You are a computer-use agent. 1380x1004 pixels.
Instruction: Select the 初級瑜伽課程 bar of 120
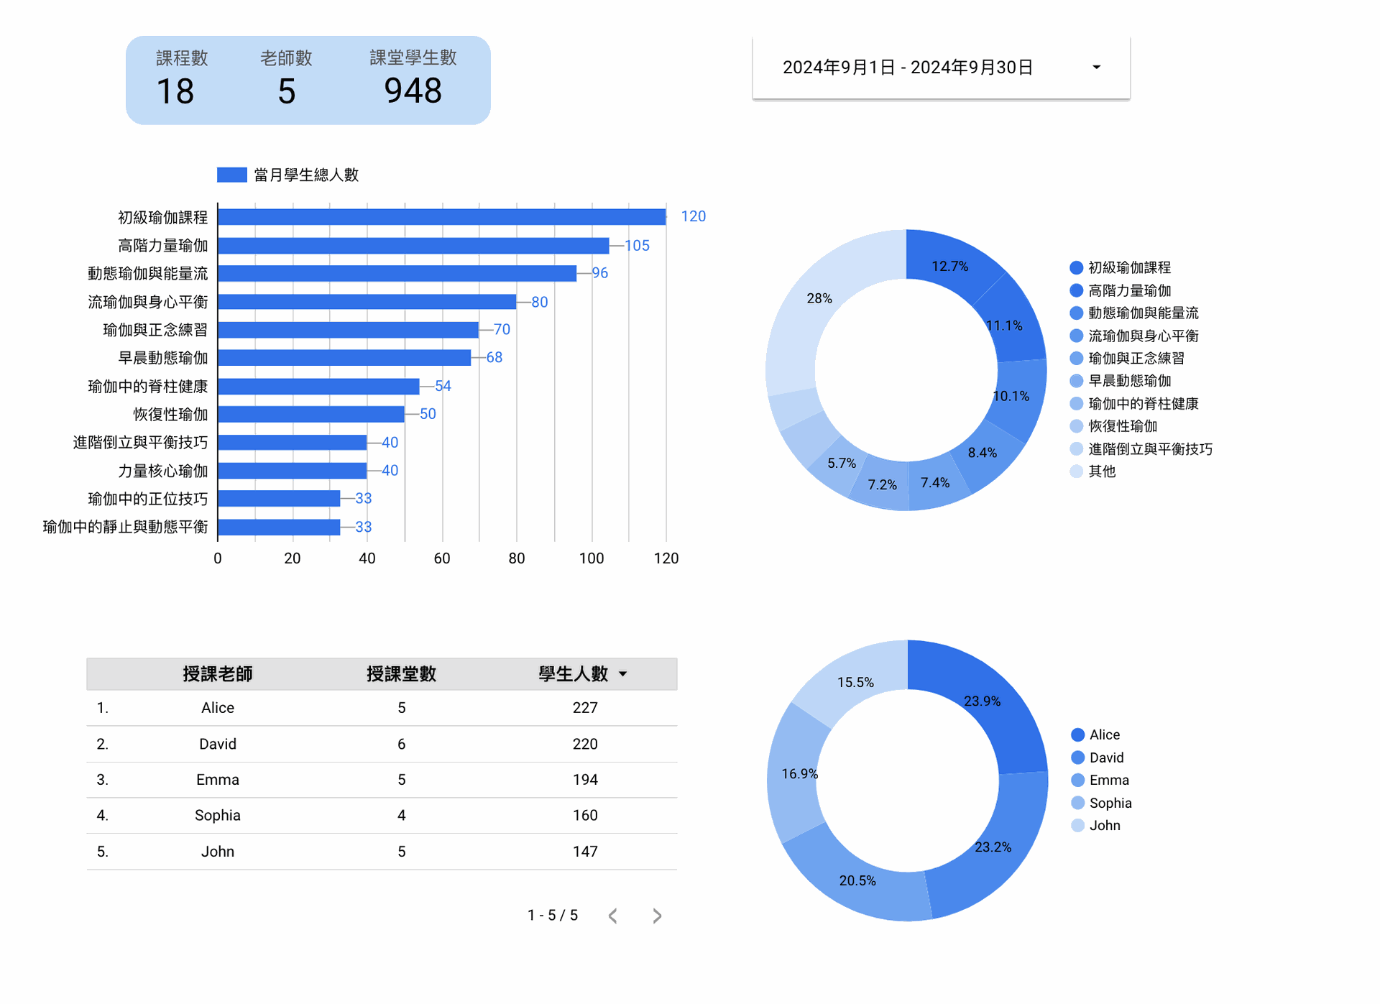point(441,217)
